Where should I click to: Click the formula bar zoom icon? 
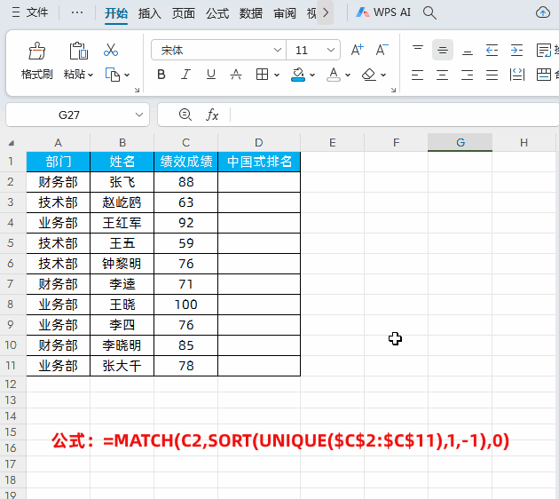(185, 115)
